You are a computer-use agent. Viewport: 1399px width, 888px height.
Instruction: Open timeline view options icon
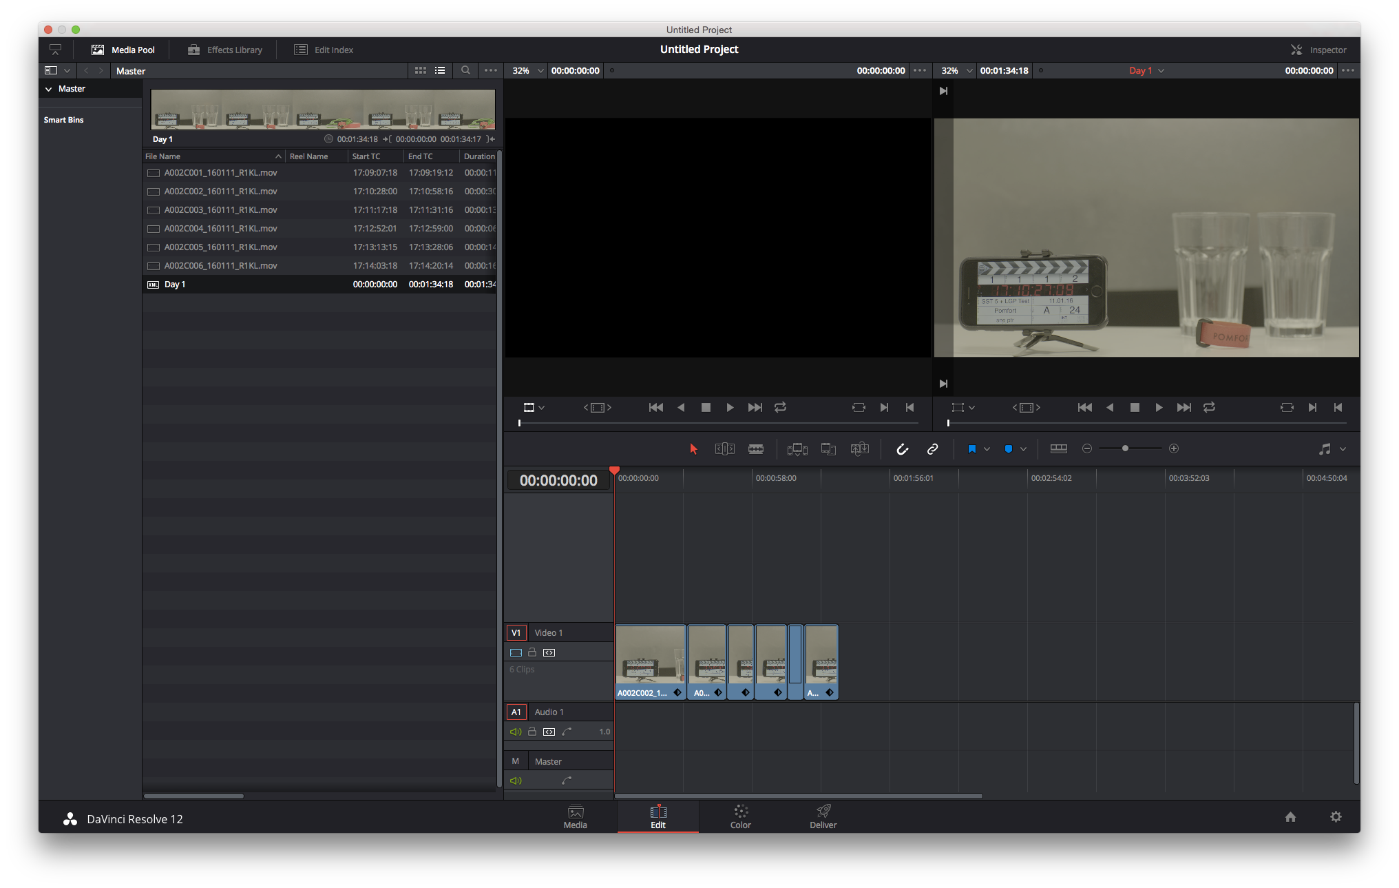[x=1059, y=448]
